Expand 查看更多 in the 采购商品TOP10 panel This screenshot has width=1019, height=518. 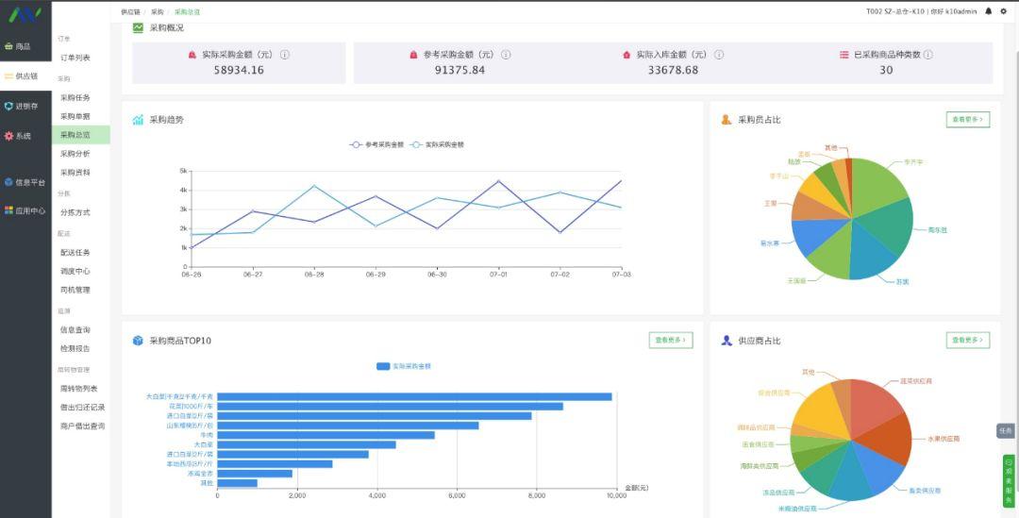coord(670,340)
